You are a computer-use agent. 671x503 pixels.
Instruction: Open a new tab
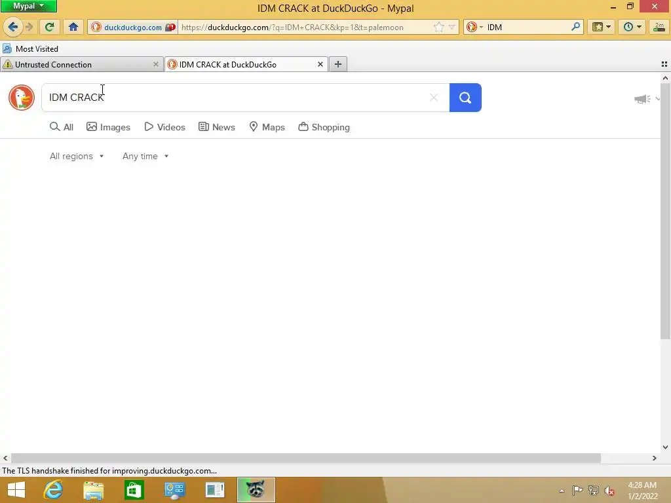(x=338, y=64)
